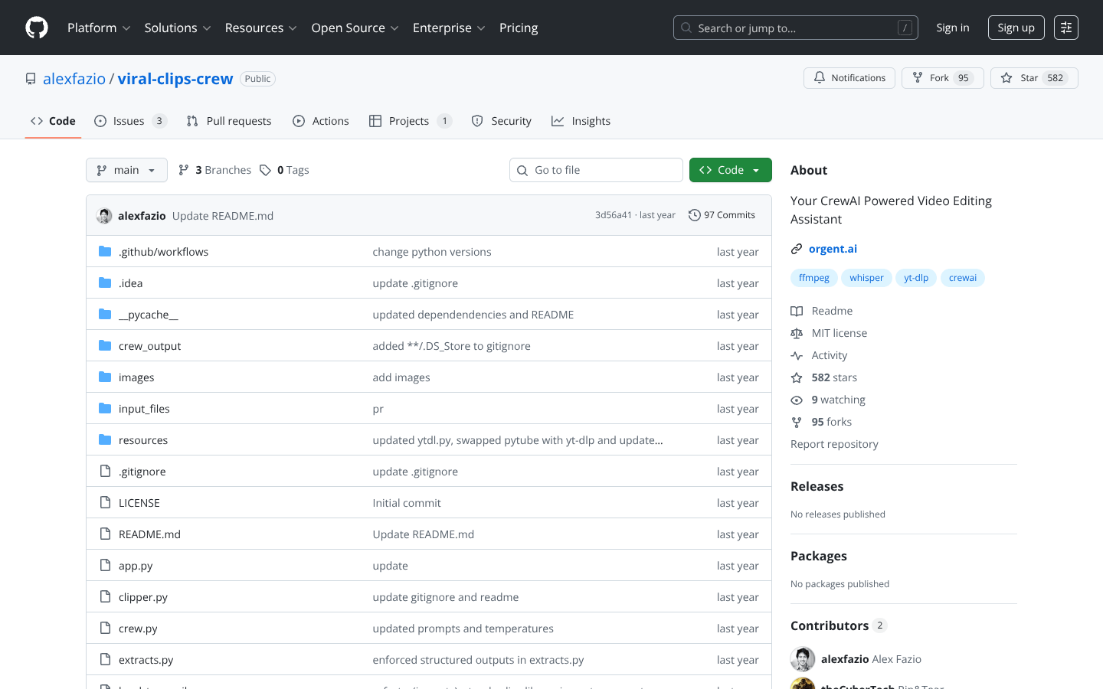The height and width of the screenshot is (689, 1103).
Task: Click the Activity pulse icon
Action: click(x=797, y=355)
